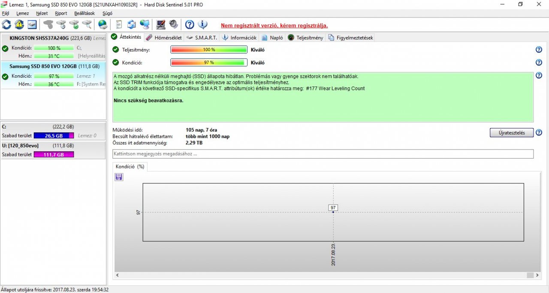Select the C: partition header
Viewport: 549px width, 293px height.
point(53,127)
